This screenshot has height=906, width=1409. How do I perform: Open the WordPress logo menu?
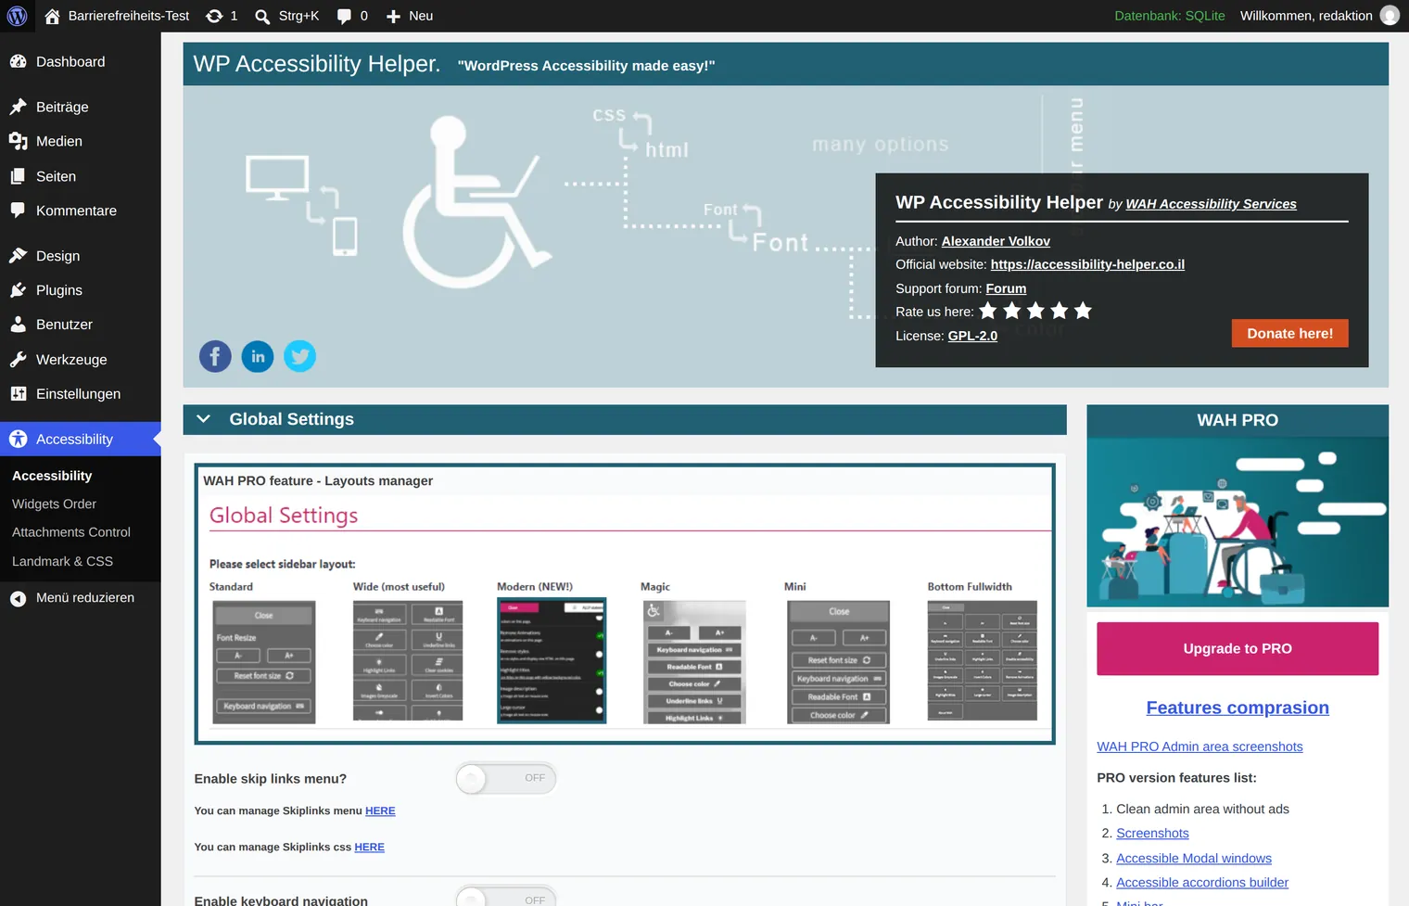pyautogui.click(x=17, y=16)
